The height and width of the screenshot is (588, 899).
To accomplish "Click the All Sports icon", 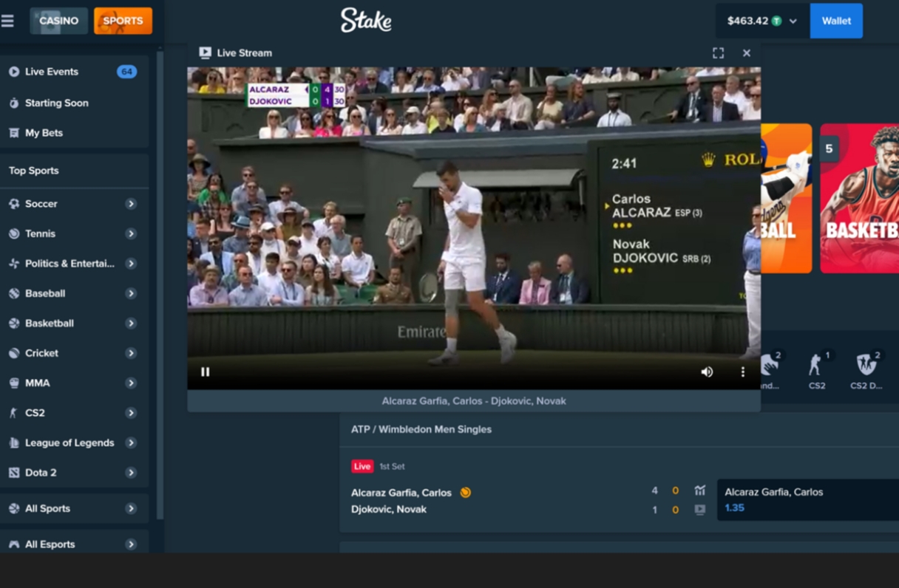I will (14, 509).
